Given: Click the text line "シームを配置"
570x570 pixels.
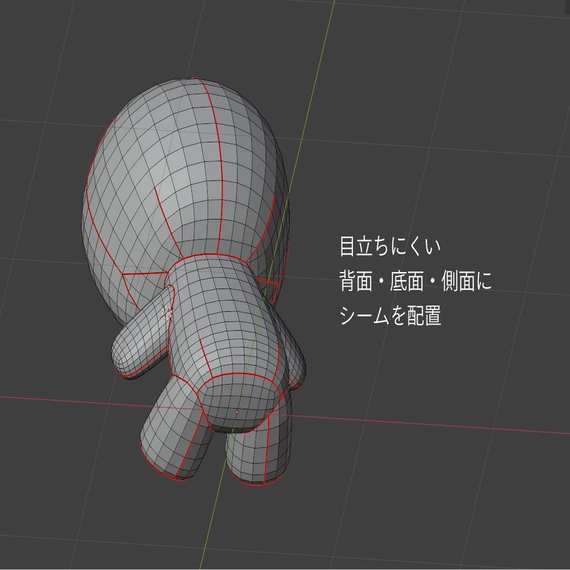Looking at the screenshot, I should pyautogui.click(x=390, y=316).
